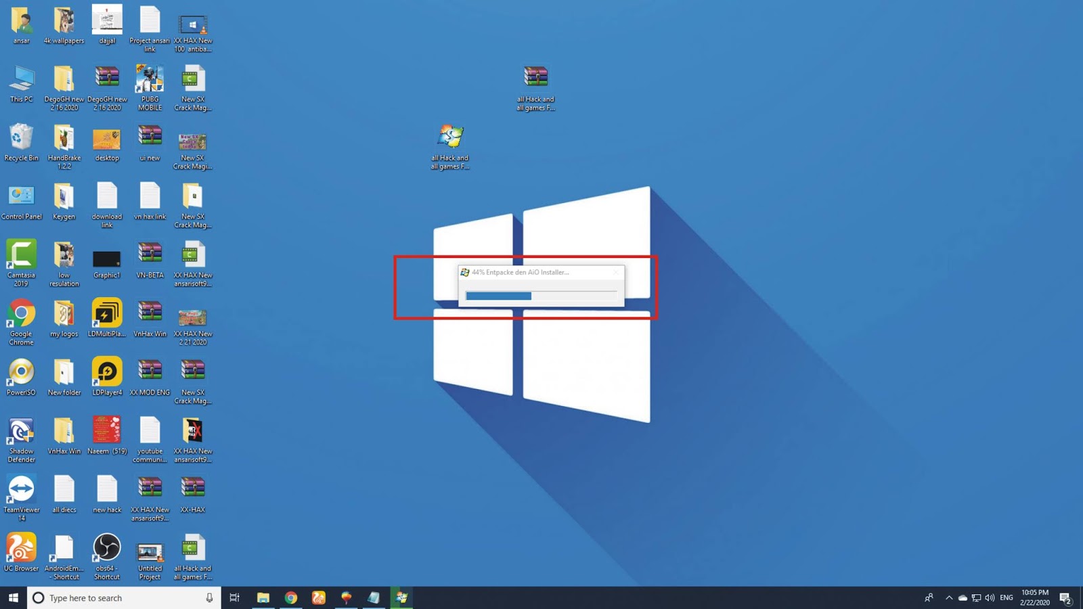Viewport: 1083px width, 609px height.
Task: Switch to UC Browser on the taskbar
Action: (319, 597)
